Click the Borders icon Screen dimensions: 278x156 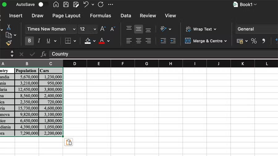tap(68, 41)
